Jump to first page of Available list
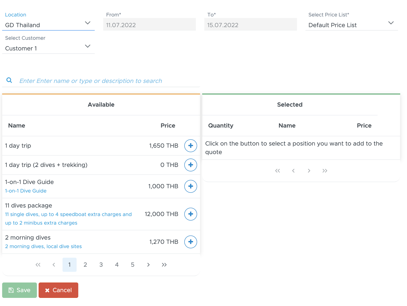This screenshot has width=407, height=306. pos(38,265)
